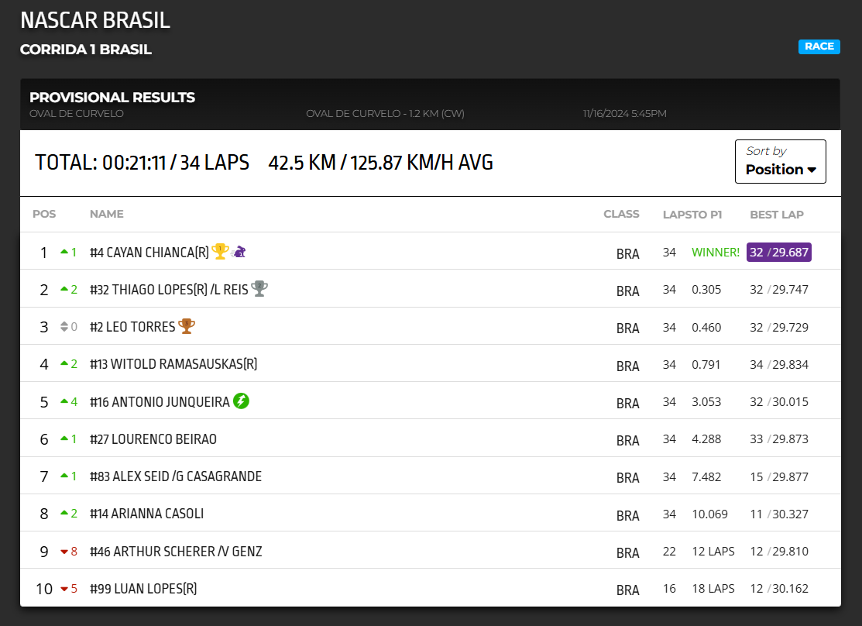Click the PROVISIONAL RESULTS heading

pos(112,98)
